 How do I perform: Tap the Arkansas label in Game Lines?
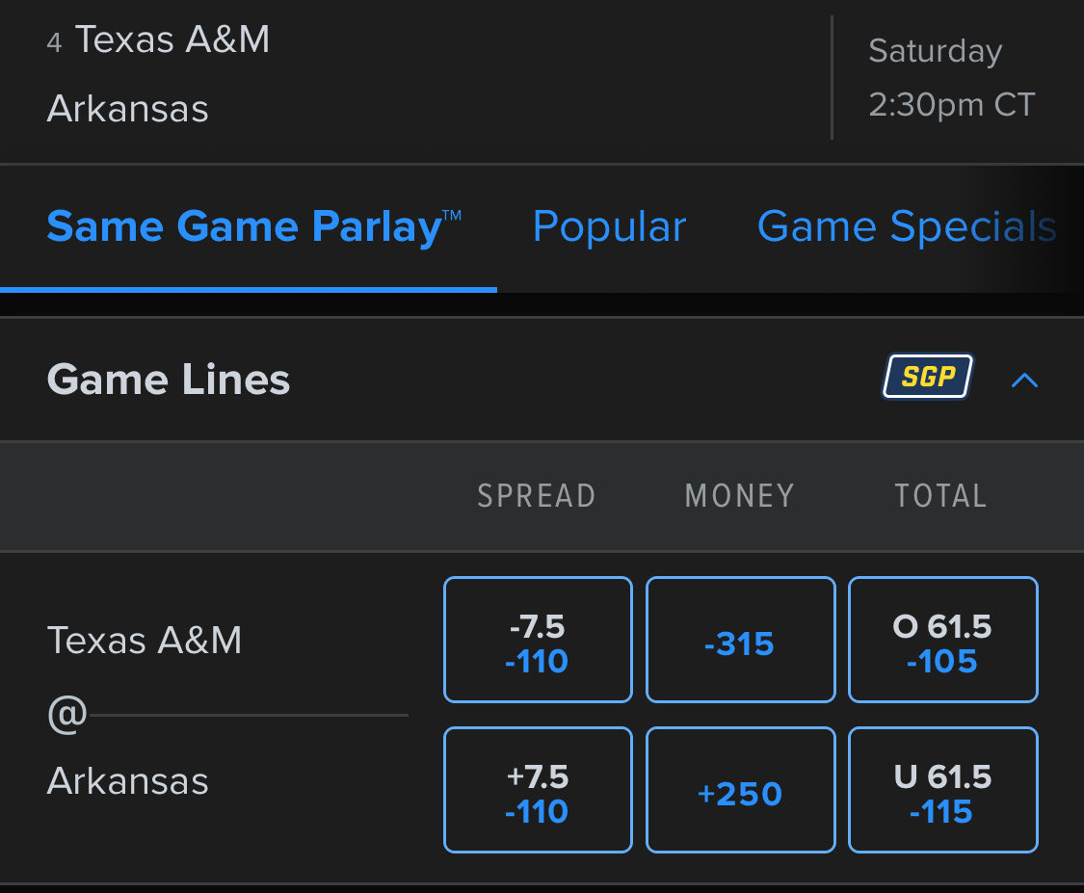coord(127,780)
